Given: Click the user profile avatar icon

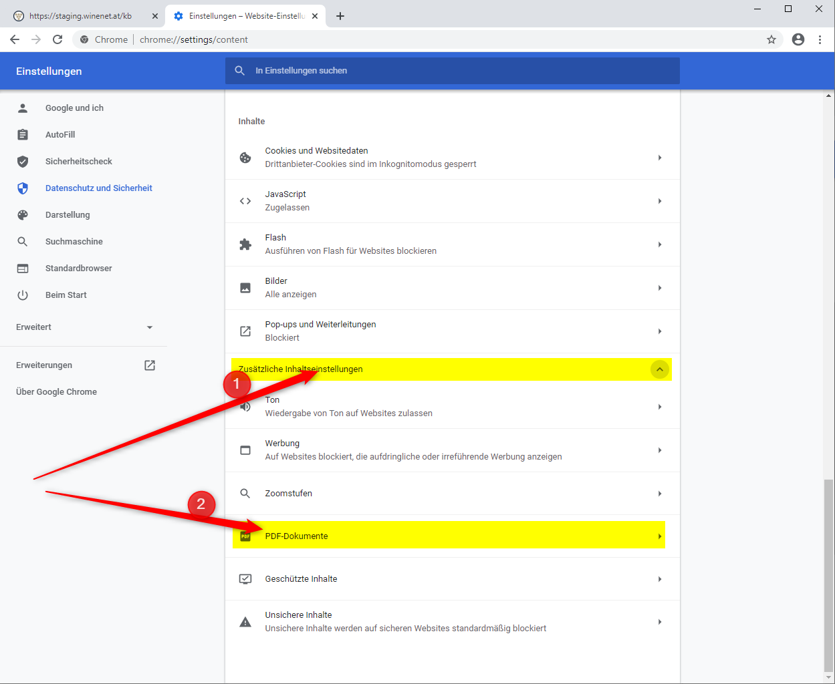Looking at the screenshot, I should pos(798,39).
